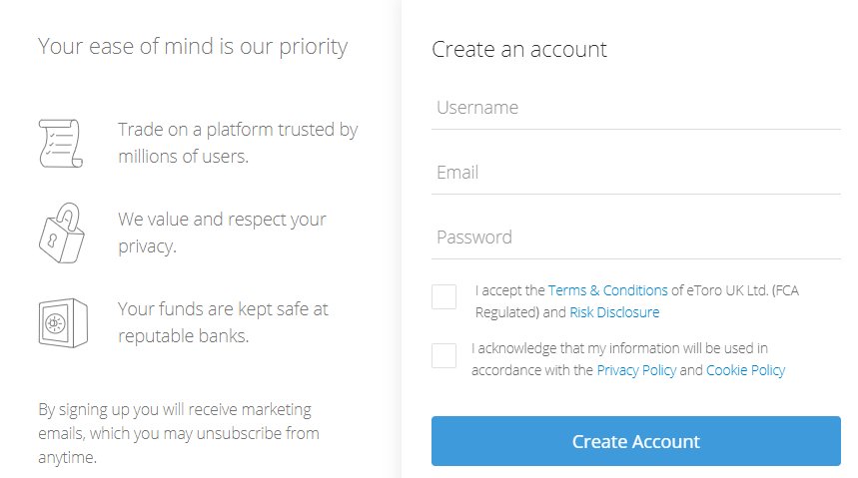Focus the Email input field
The height and width of the screenshot is (478, 858).
pos(636,173)
